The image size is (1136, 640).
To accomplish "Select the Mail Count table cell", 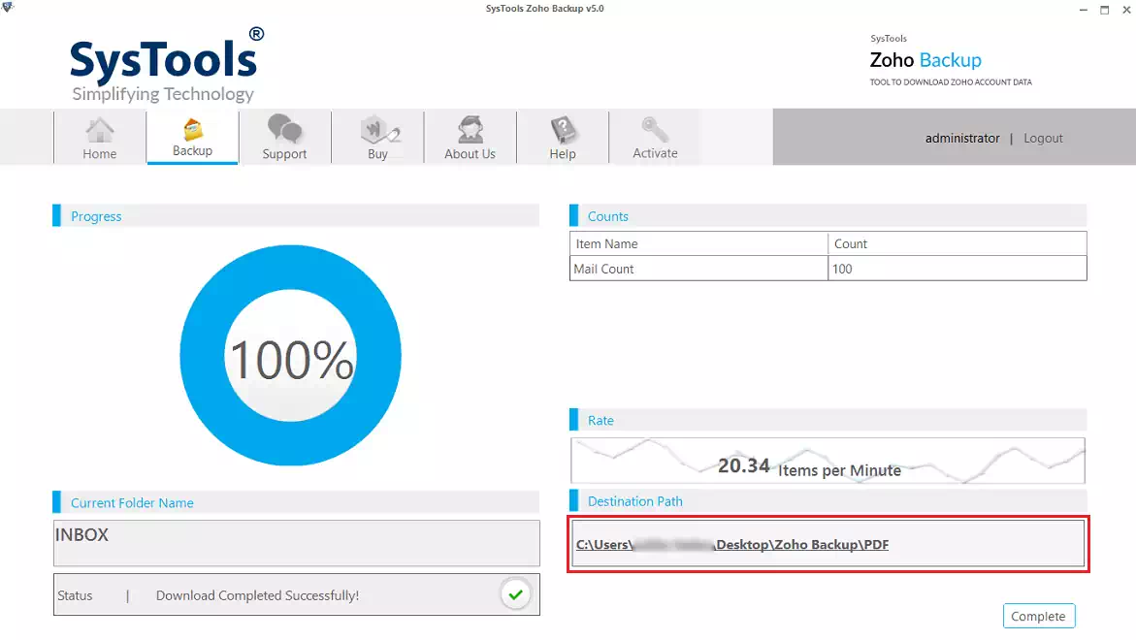I will (x=698, y=269).
